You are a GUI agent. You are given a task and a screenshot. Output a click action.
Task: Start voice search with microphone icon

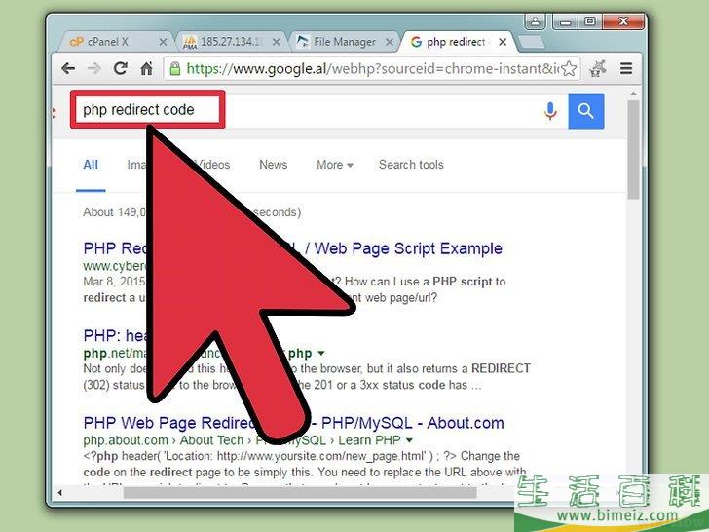tap(550, 111)
